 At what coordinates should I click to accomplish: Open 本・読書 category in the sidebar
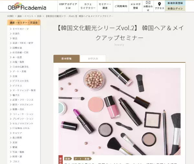(17, 57)
